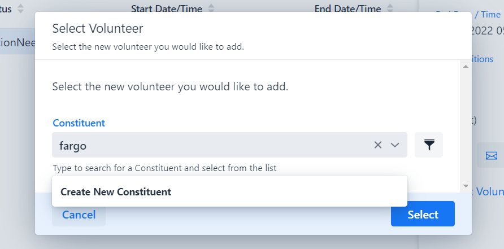The height and width of the screenshot is (249, 504).
Task: Click the envelope email icon
Action: click(491, 156)
